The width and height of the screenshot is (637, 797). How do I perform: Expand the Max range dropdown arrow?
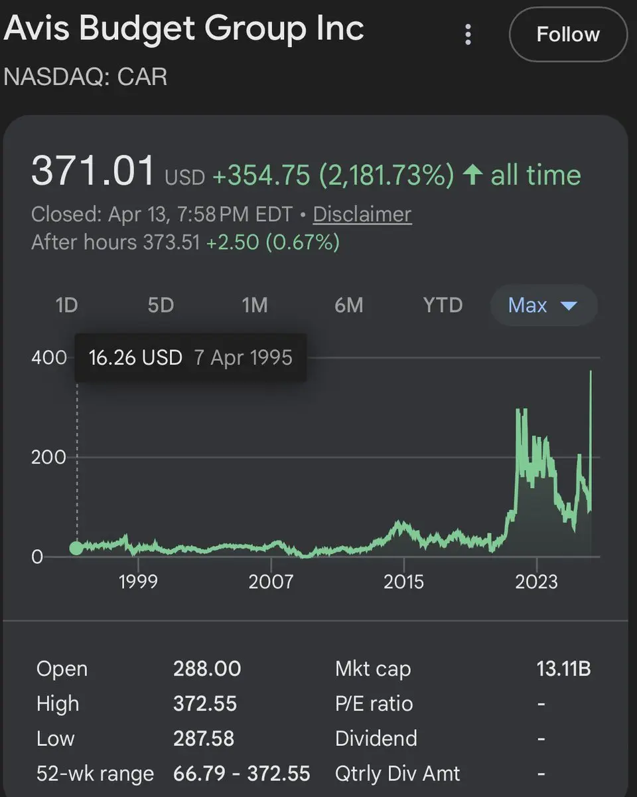(569, 306)
